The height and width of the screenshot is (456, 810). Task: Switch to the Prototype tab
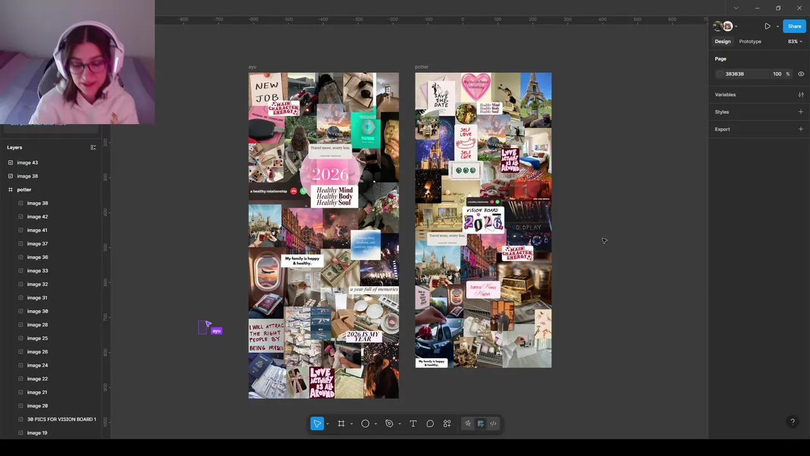[x=750, y=42]
